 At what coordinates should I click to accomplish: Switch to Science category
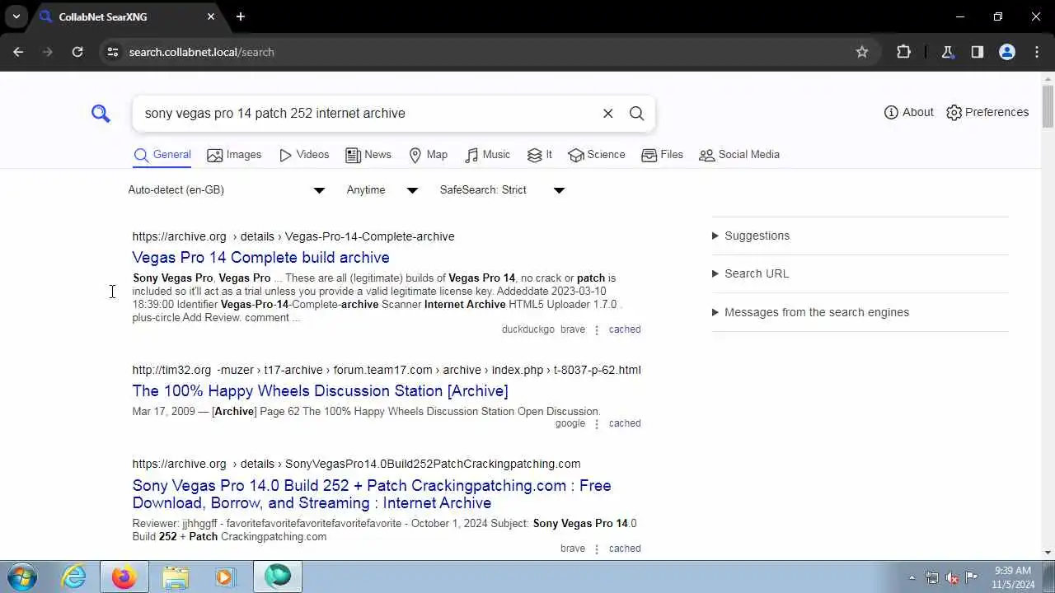[597, 155]
